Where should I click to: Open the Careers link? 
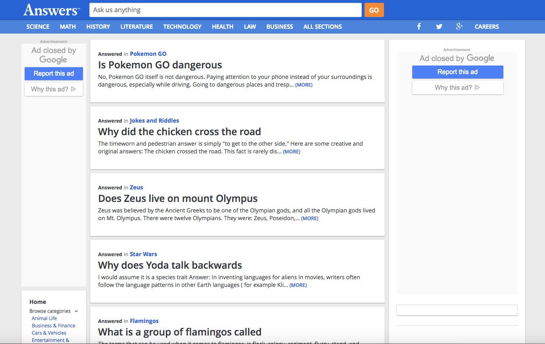pyautogui.click(x=487, y=27)
